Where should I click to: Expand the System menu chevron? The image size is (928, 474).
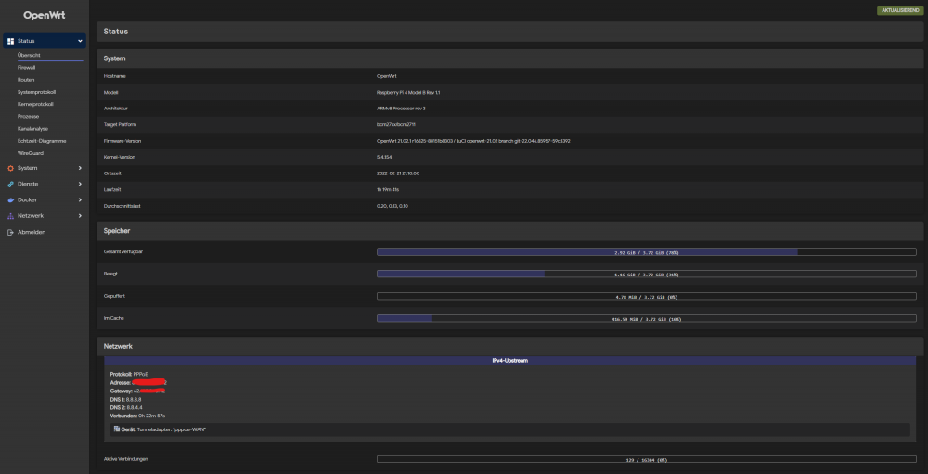point(80,168)
